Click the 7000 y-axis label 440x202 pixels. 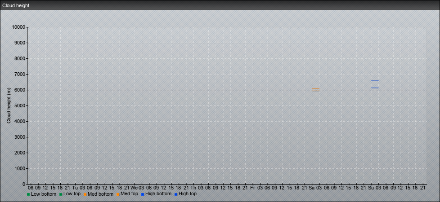click(20, 74)
